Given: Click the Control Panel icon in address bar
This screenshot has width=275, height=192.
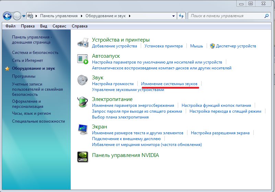Looking at the screenshot, I should pos(30,16).
